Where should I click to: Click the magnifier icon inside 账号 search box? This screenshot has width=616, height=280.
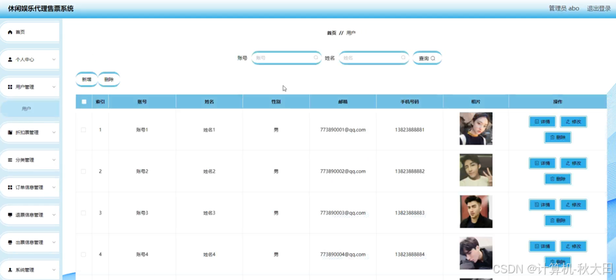tap(316, 58)
